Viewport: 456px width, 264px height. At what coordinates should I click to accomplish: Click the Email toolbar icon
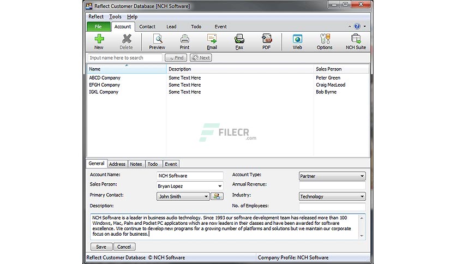coord(212,41)
